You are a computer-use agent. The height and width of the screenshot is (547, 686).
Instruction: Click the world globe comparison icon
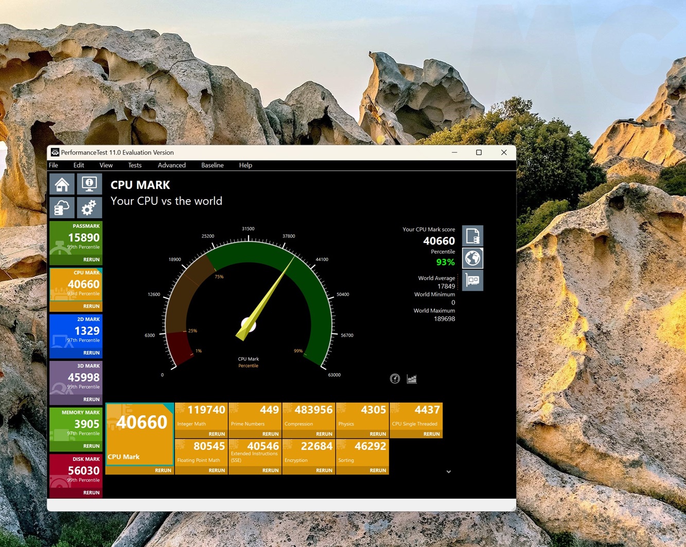click(x=472, y=258)
